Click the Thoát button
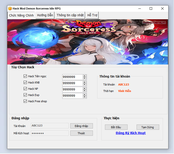This screenshot has width=174, height=154. pos(82,133)
